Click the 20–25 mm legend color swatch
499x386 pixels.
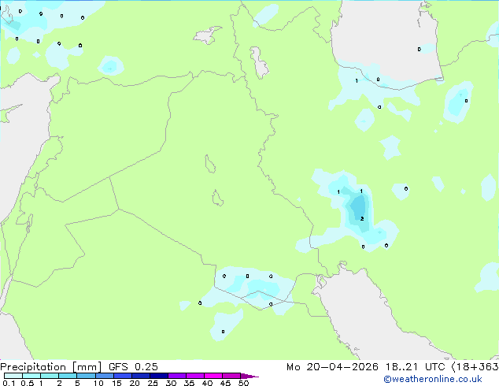tap(140, 376)
